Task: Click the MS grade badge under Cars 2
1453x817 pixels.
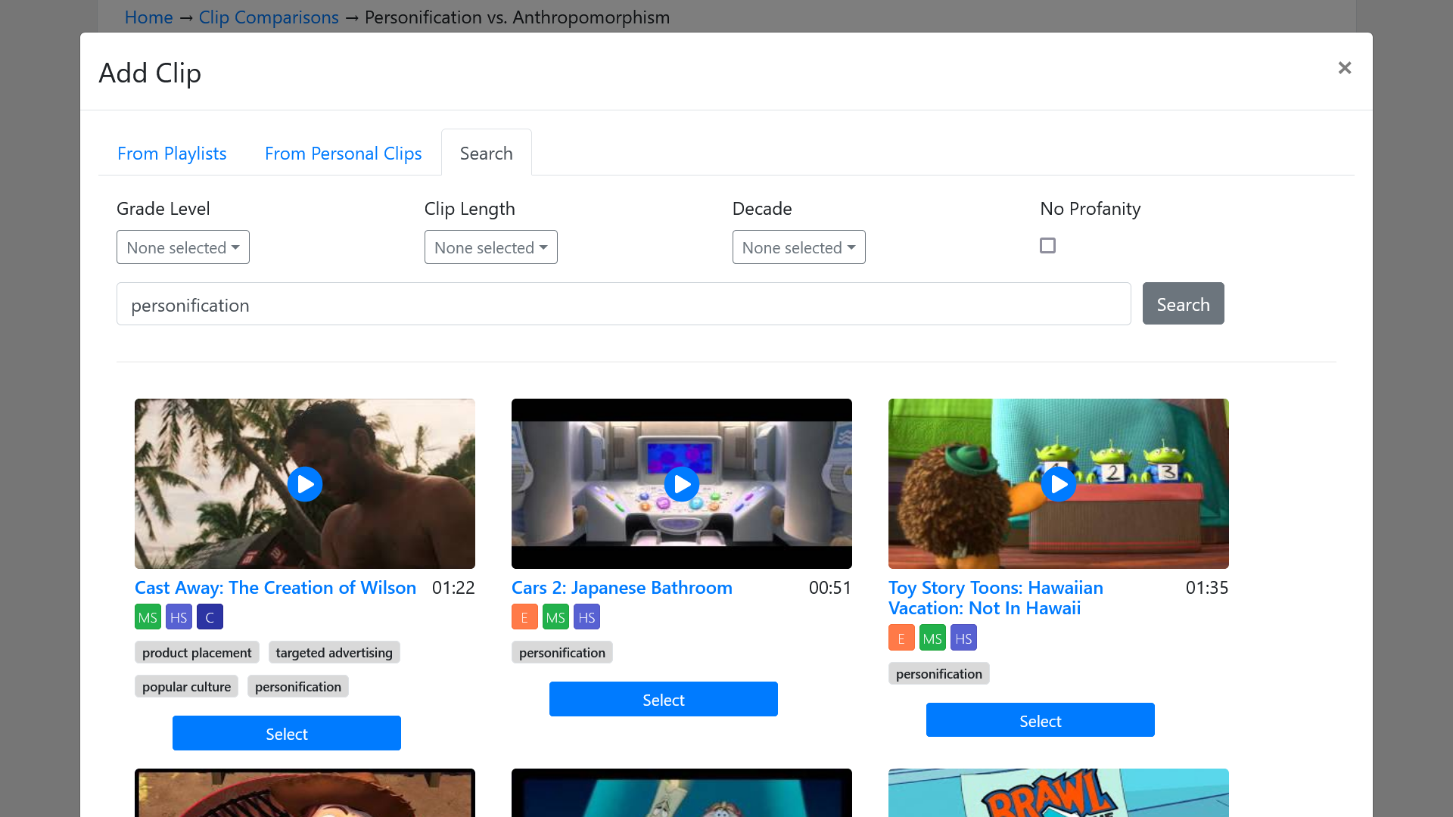Action: [555, 617]
